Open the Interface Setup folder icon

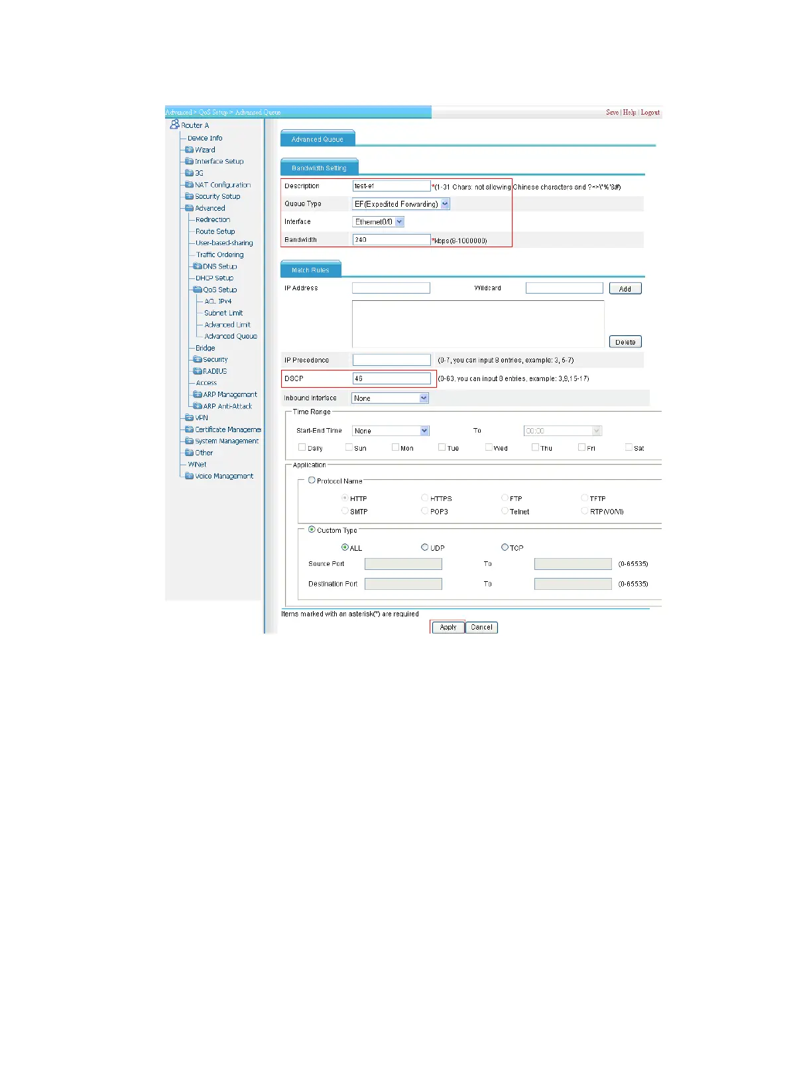click(x=189, y=161)
